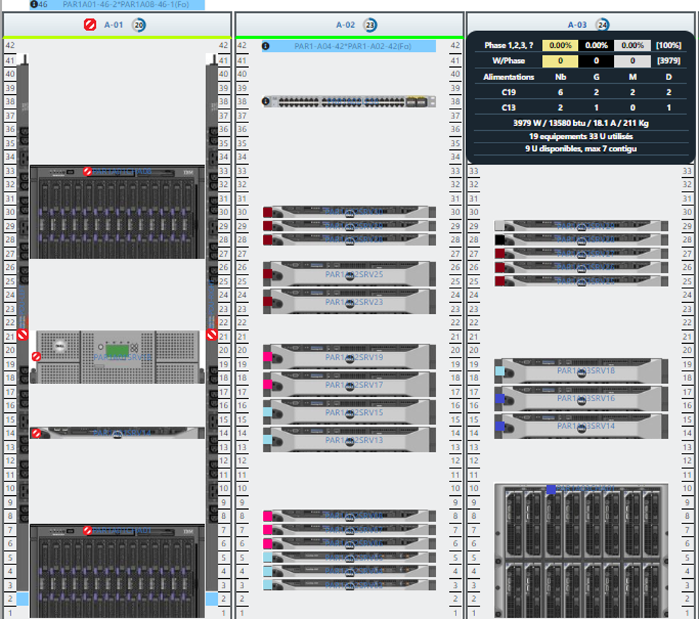
Task: Select PAR1A01-46-2*PAR1A08-46-1(Fo) patch bar
Action: [x=118, y=4]
